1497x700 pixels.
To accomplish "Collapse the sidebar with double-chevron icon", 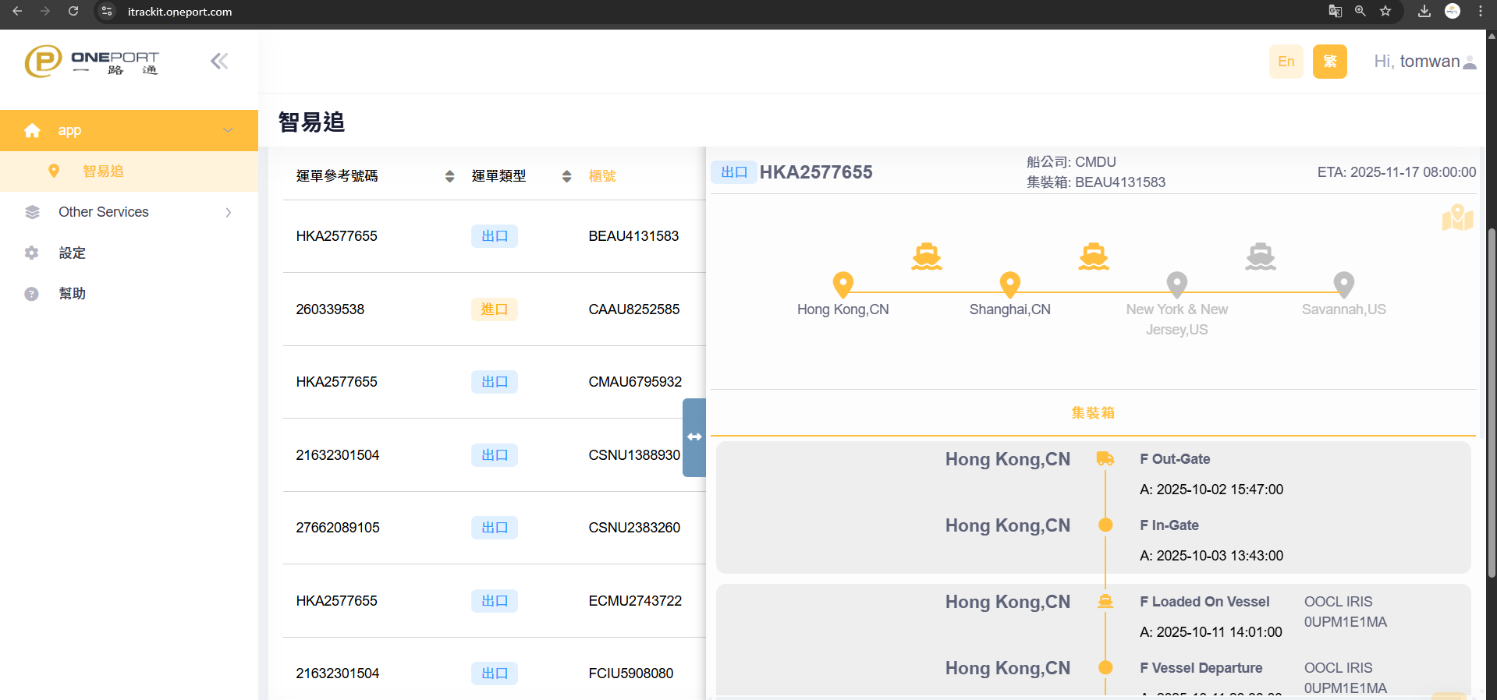I will click(219, 61).
